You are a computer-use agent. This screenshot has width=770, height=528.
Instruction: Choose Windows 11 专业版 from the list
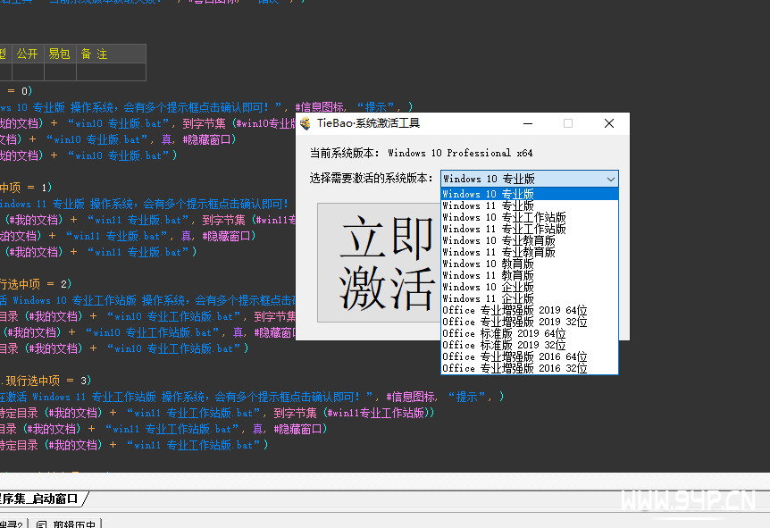point(530,205)
